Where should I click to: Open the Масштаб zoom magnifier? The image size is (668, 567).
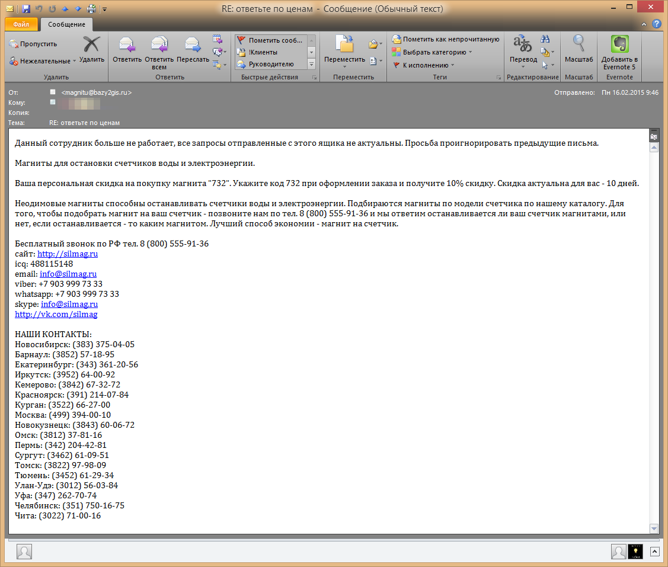tap(578, 50)
